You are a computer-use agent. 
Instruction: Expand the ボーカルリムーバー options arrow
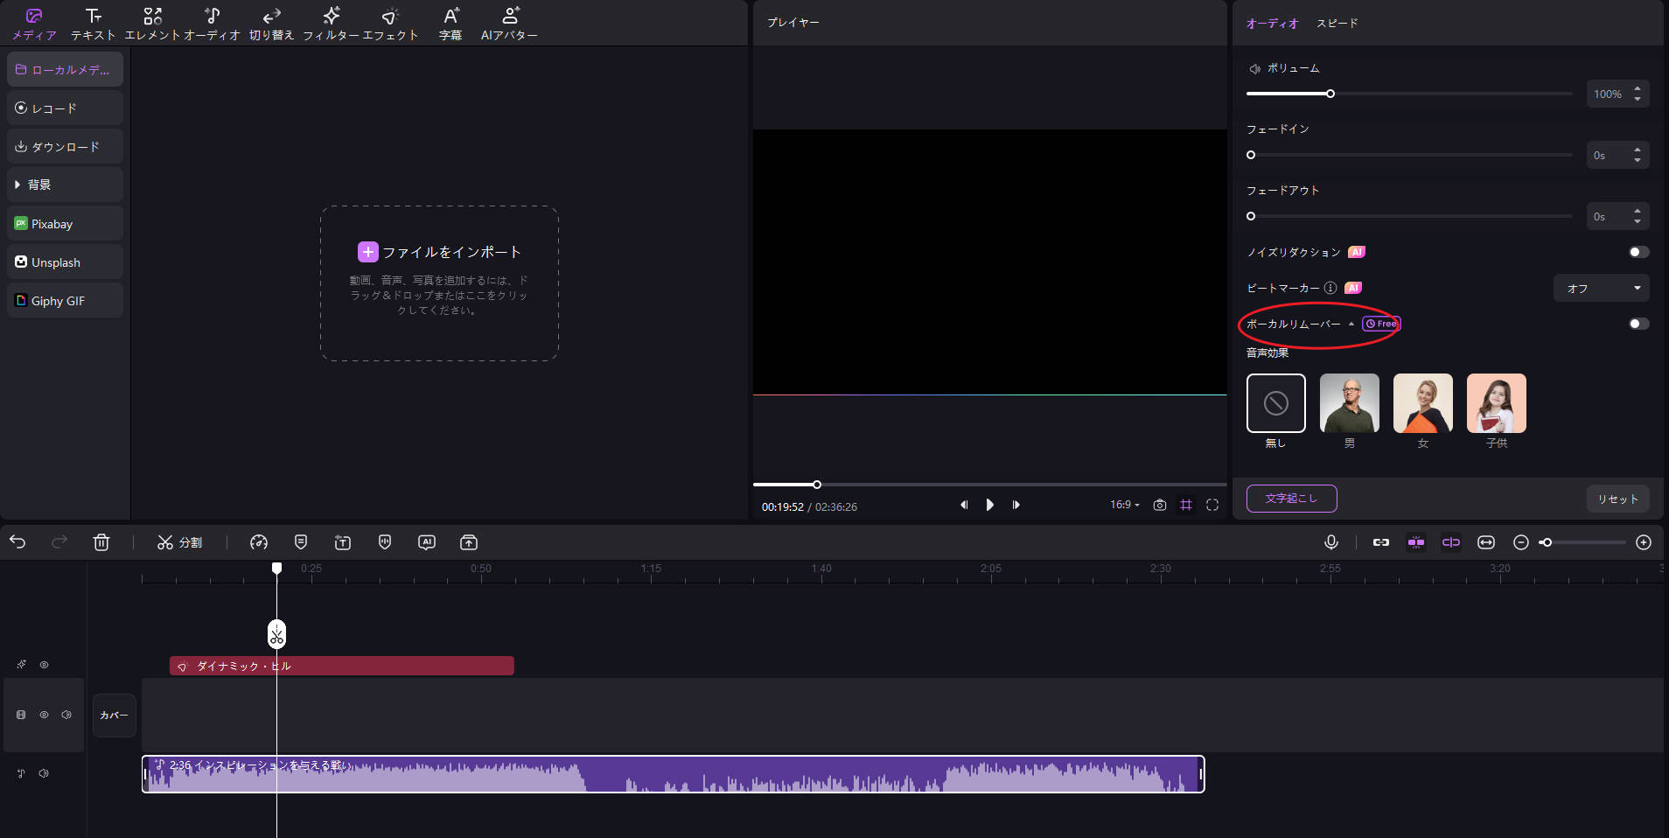tap(1351, 324)
